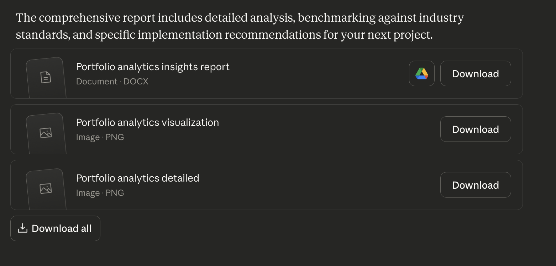556x266 pixels.
Task: Click the image icon on Portfolio analytics detailed card
Action: tap(46, 188)
